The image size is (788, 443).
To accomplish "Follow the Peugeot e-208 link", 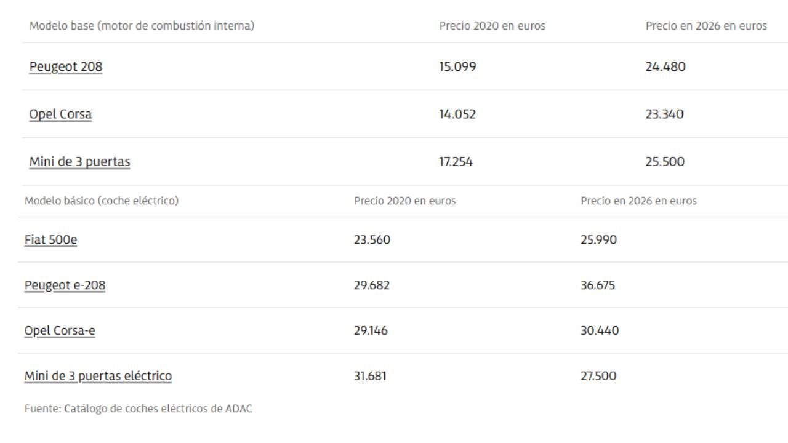I will click(x=65, y=285).
